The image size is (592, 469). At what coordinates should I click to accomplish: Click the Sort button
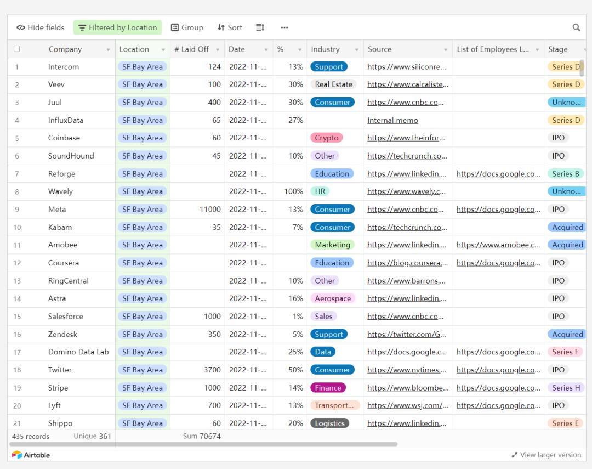(x=230, y=27)
